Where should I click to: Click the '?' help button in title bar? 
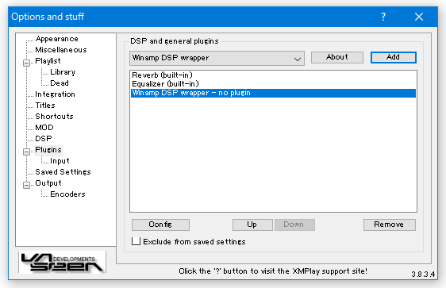383,17
